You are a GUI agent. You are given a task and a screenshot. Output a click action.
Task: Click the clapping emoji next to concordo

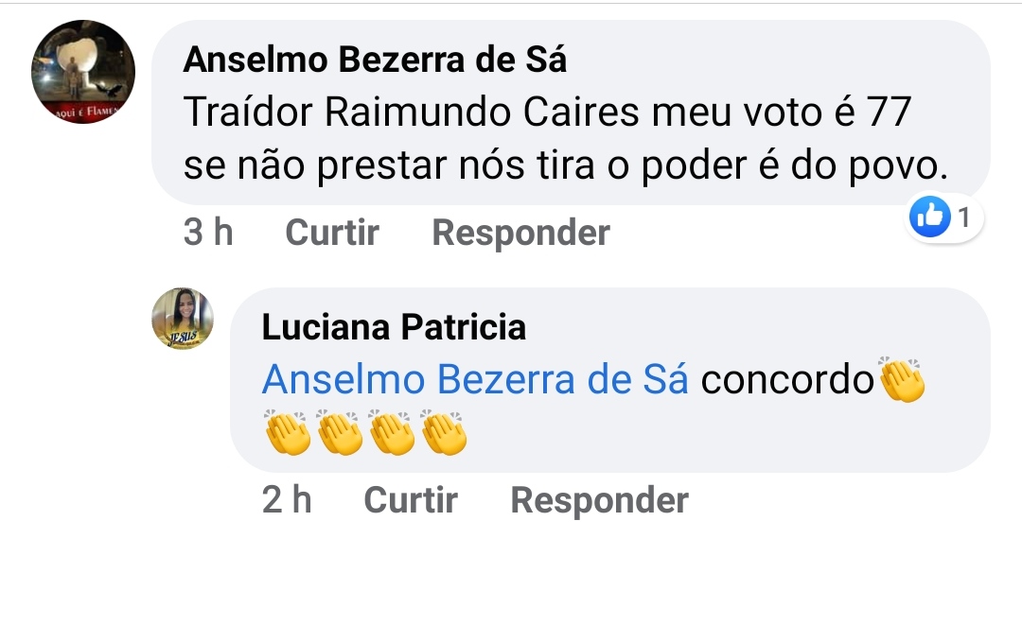click(x=901, y=380)
